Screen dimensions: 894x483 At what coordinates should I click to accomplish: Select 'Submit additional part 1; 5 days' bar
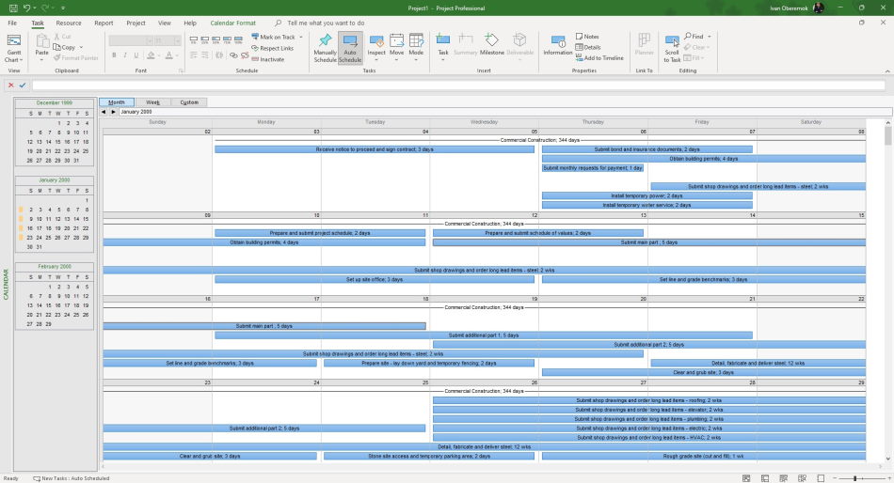[484, 335]
